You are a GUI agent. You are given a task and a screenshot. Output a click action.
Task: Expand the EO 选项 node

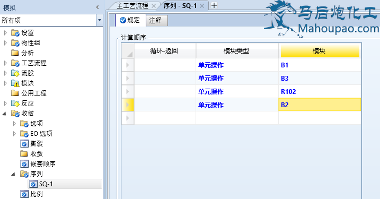point(14,134)
